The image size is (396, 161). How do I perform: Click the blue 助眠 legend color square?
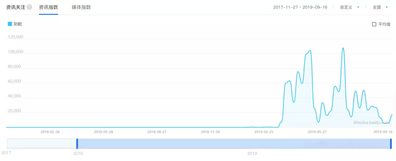(10, 24)
